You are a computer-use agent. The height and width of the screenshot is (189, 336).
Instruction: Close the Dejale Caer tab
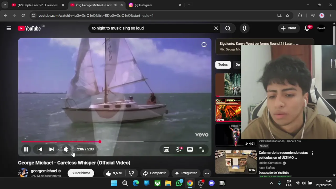pos(63,5)
